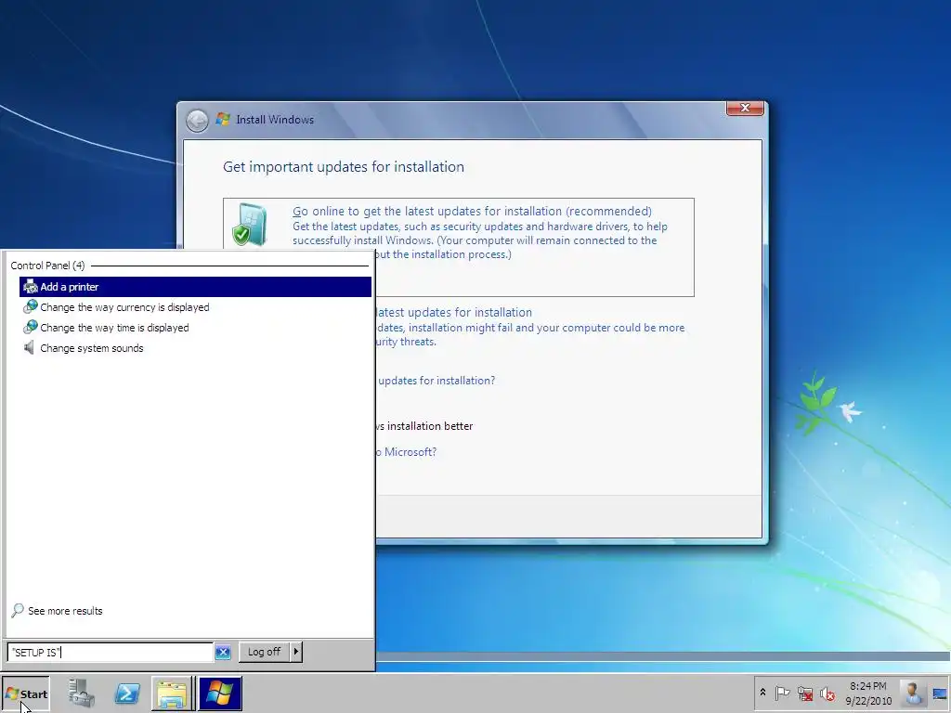This screenshot has height=713, width=951.
Task: Click the globe icon beside the time result
Action: (30, 328)
